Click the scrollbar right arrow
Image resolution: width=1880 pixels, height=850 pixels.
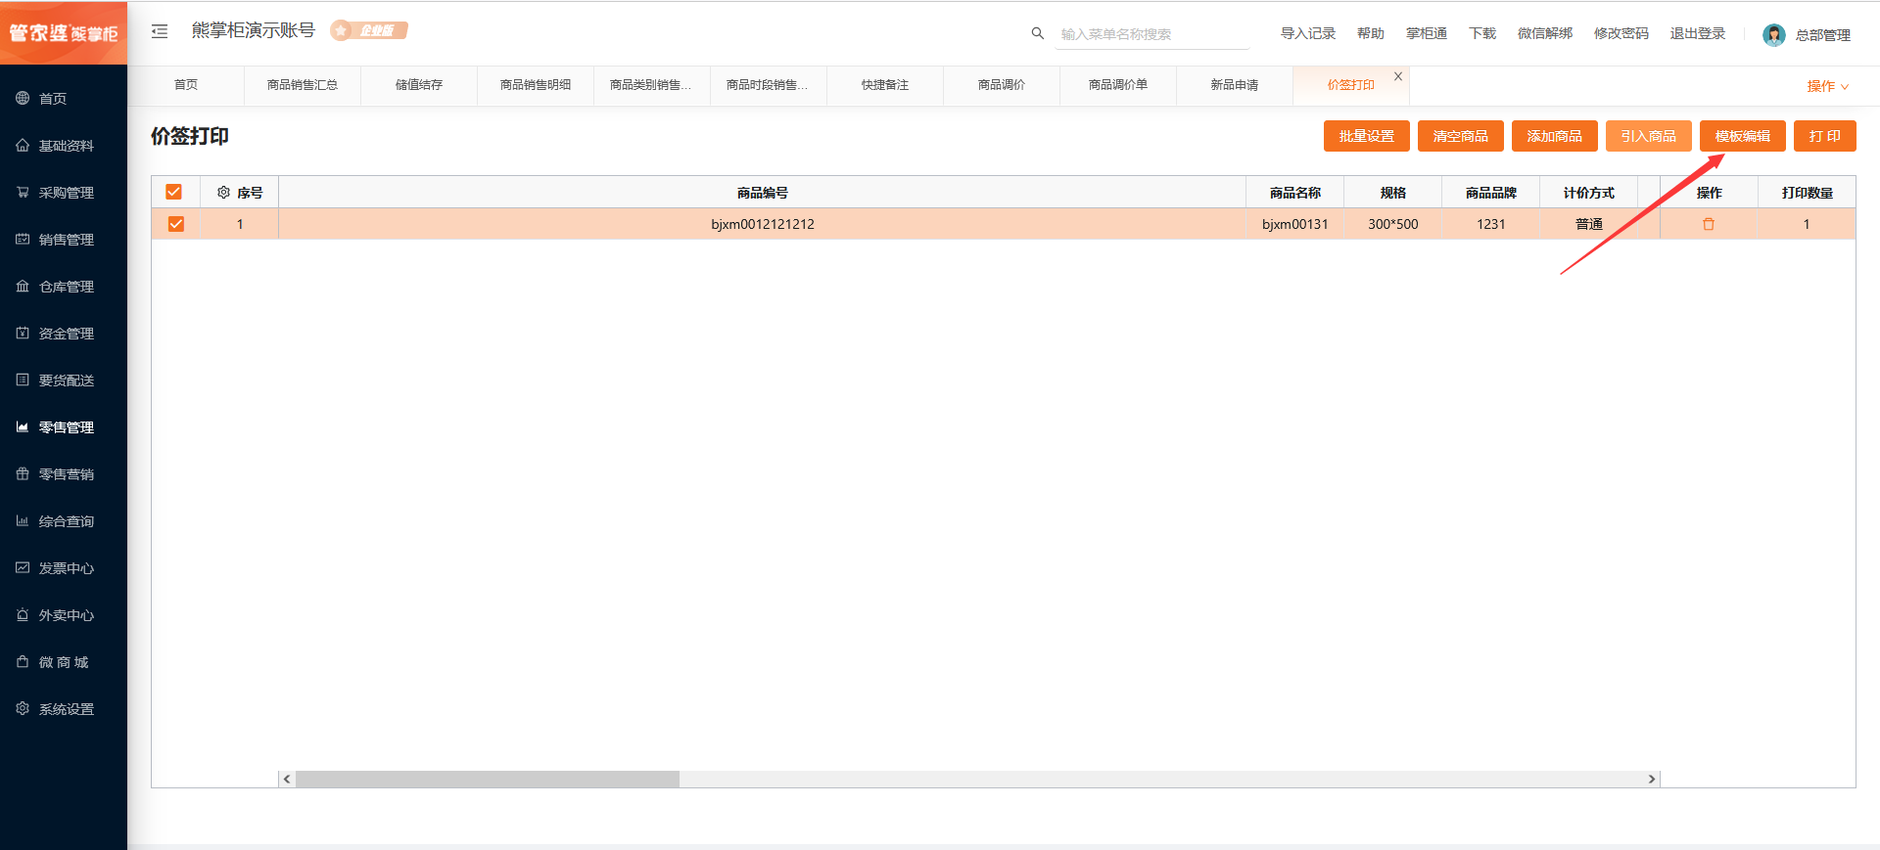[x=1651, y=780]
